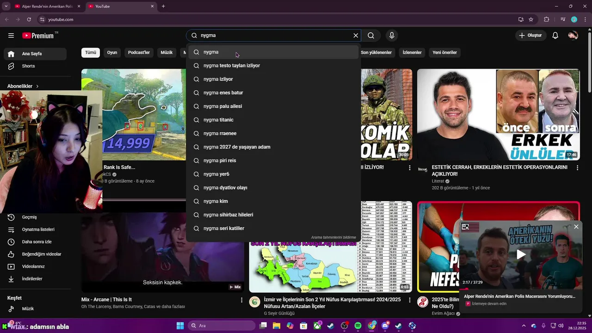Click "Arama tahminlerini bildirme" link
This screenshot has height=333, width=592.
(x=333, y=237)
